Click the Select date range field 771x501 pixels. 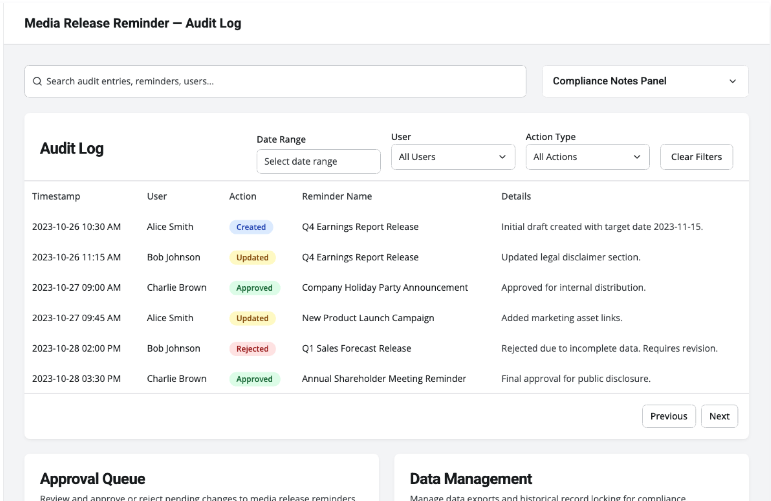point(318,161)
